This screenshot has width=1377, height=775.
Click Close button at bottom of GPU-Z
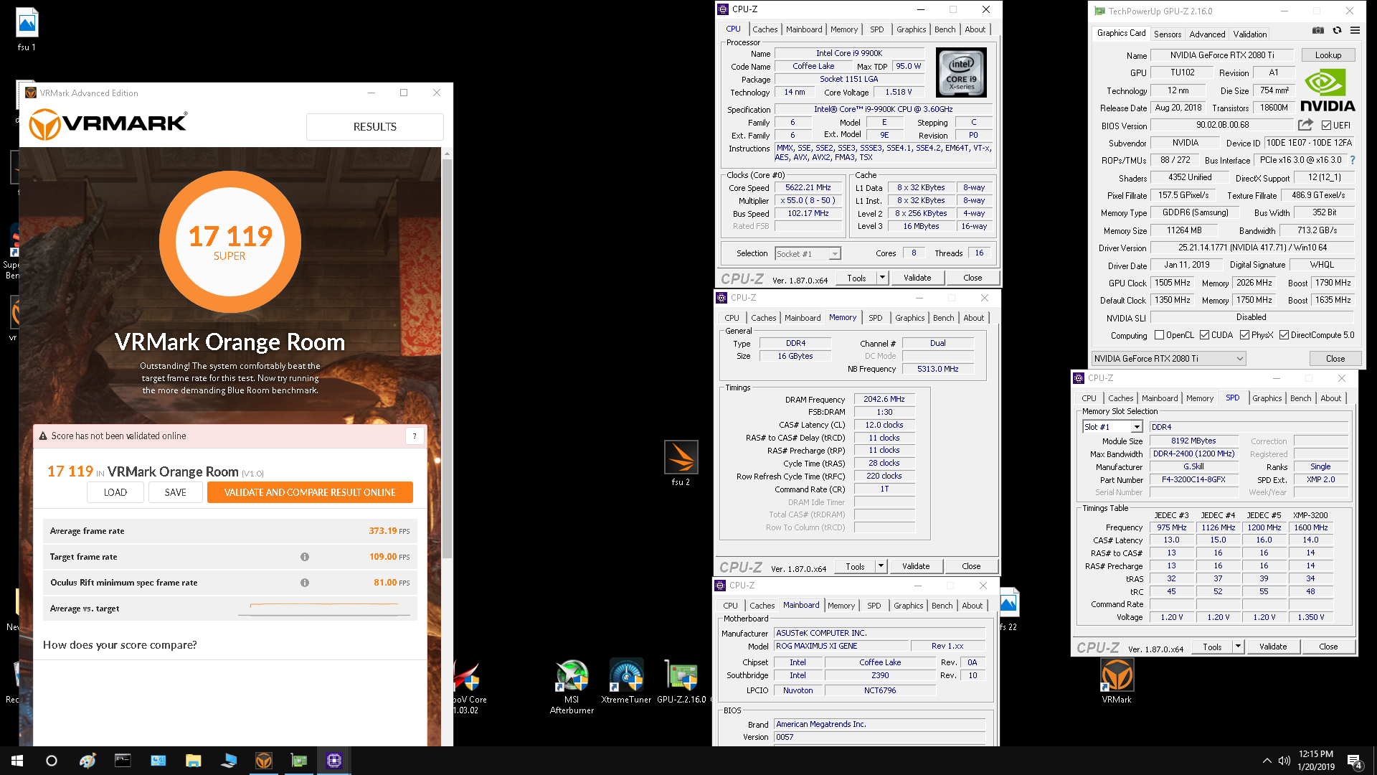pyautogui.click(x=1335, y=359)
